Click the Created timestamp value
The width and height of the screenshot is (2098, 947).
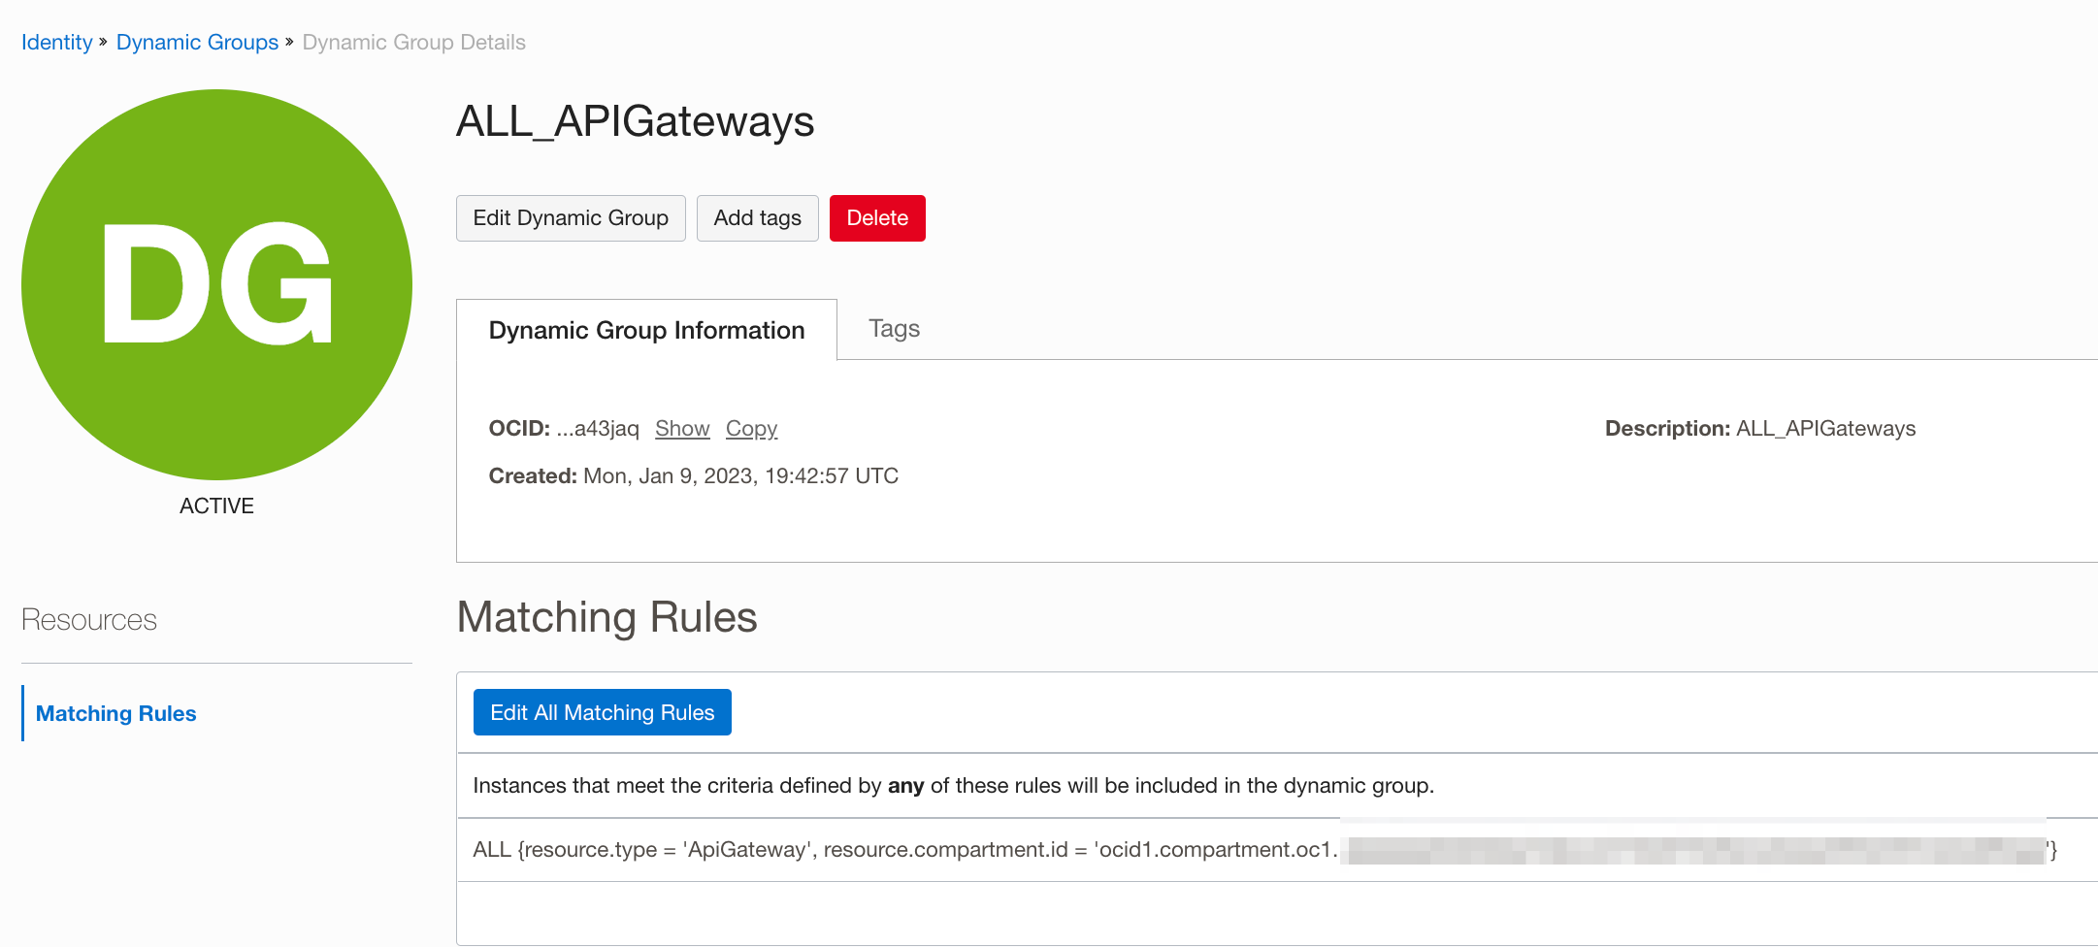click(740, 475)
